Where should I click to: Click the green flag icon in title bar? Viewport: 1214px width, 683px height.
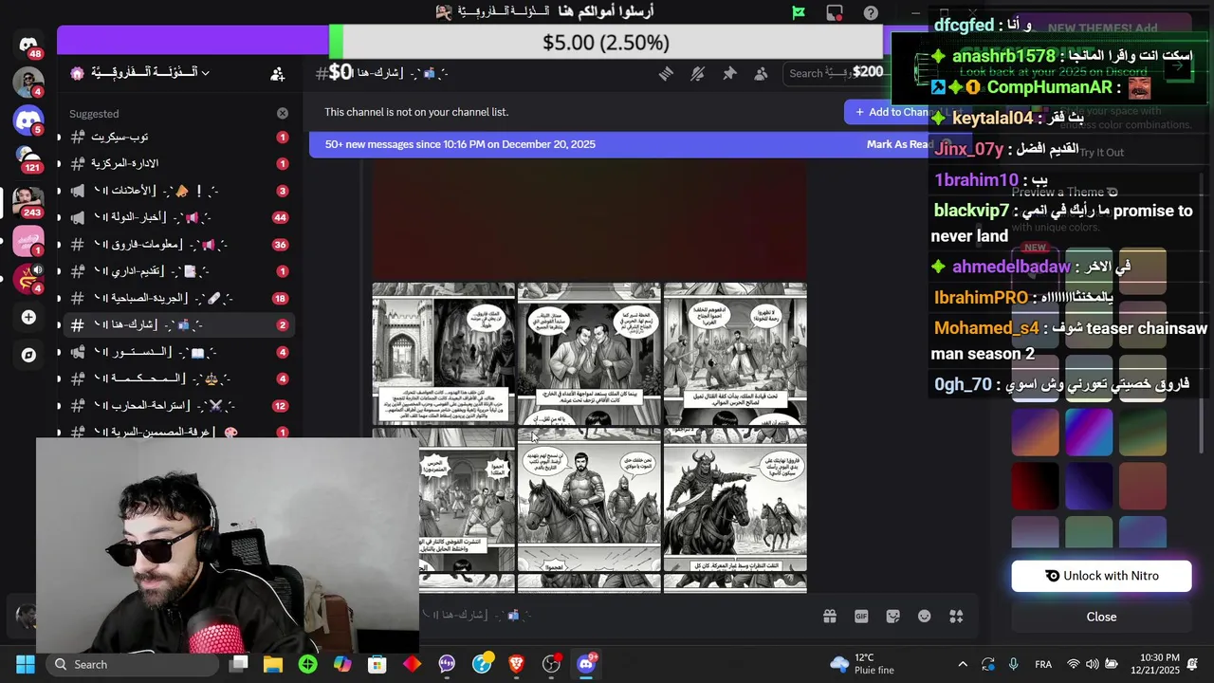click(799, 12)
